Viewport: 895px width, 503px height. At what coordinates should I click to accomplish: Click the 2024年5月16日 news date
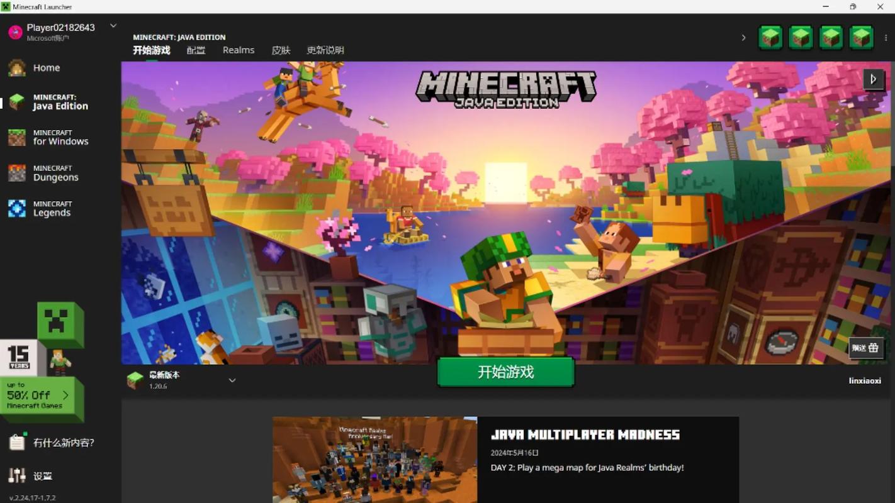coord(514,453)
